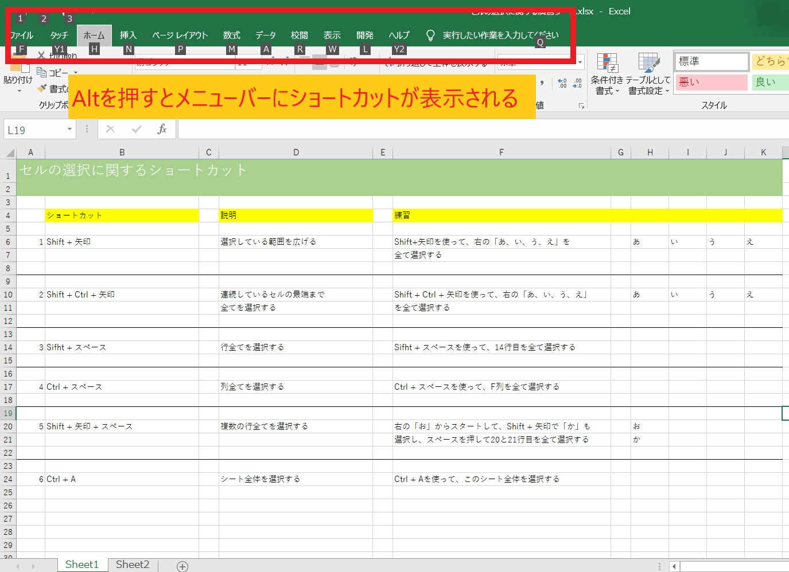Viewport: 789px width, 572px height.
Task: Apply the 良い green cell style
Action: [x=771, y=83]
